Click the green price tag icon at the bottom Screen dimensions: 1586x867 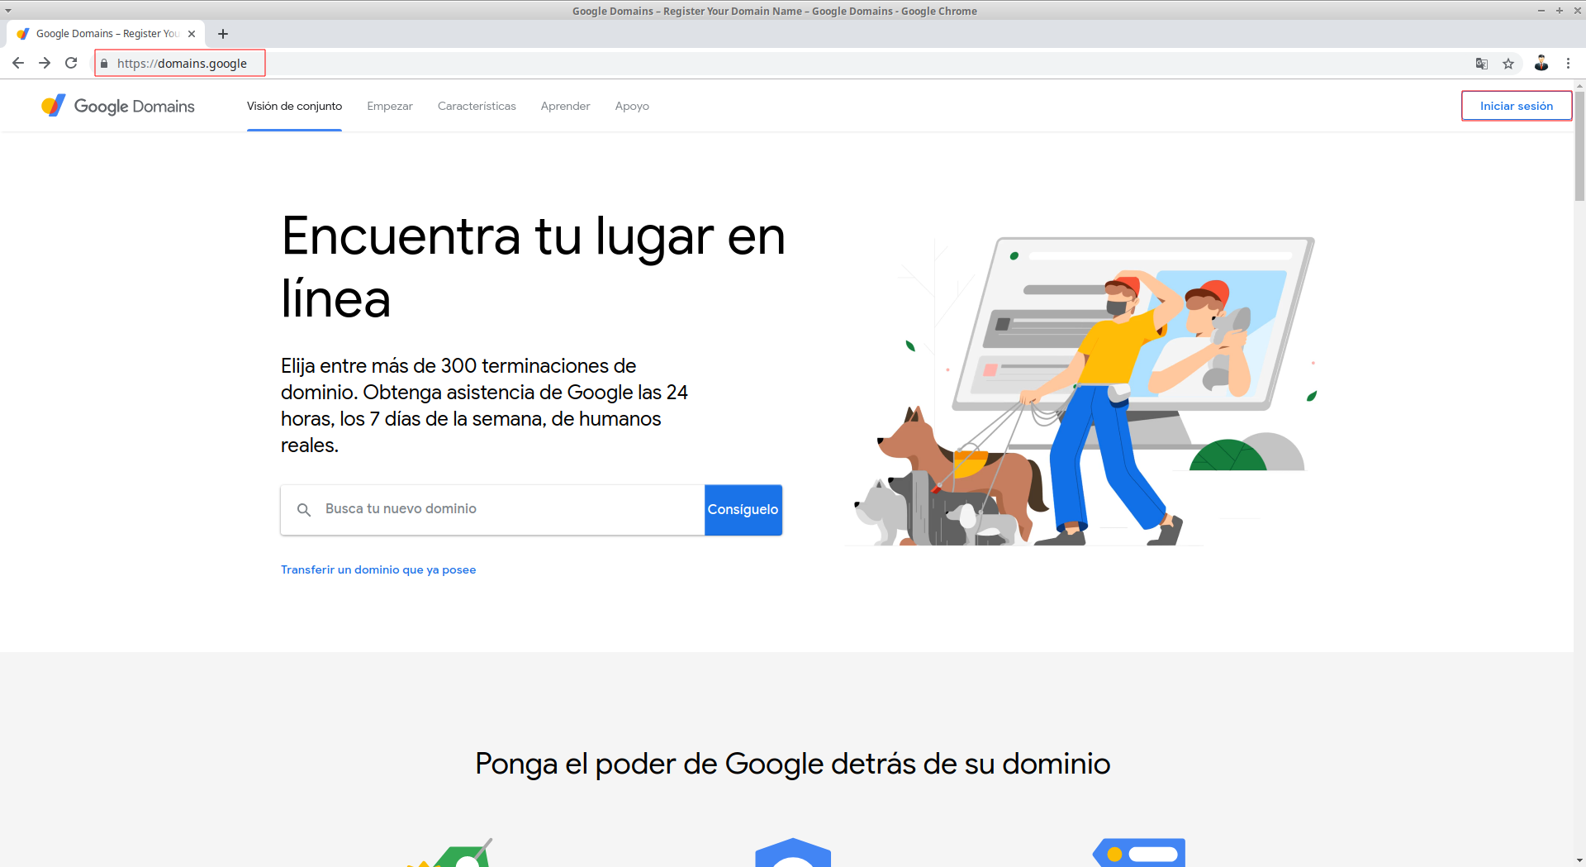450,853
